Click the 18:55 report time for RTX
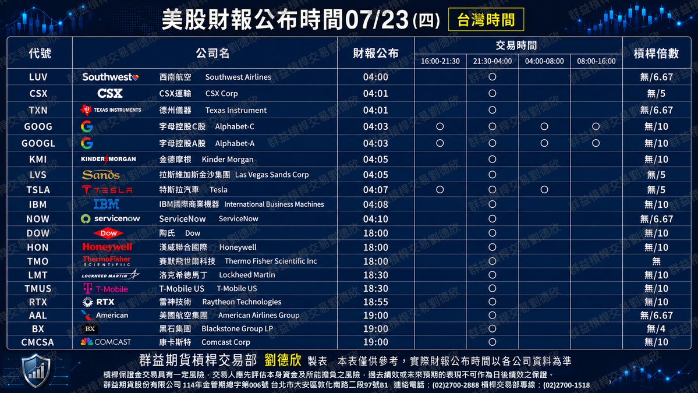 375,302
